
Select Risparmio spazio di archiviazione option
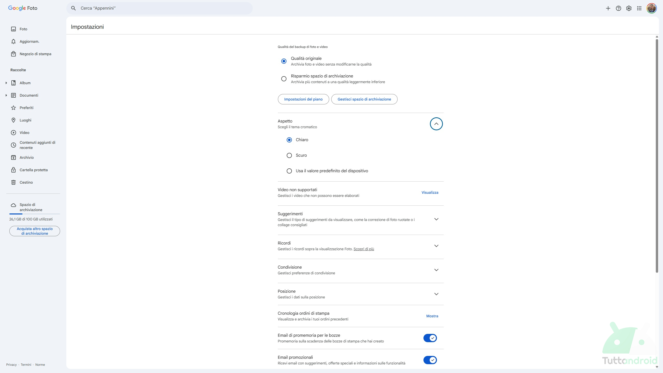coord(284,79)
